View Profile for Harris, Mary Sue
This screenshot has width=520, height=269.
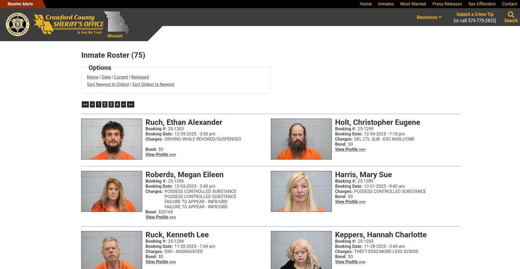[x=350, y=202]
